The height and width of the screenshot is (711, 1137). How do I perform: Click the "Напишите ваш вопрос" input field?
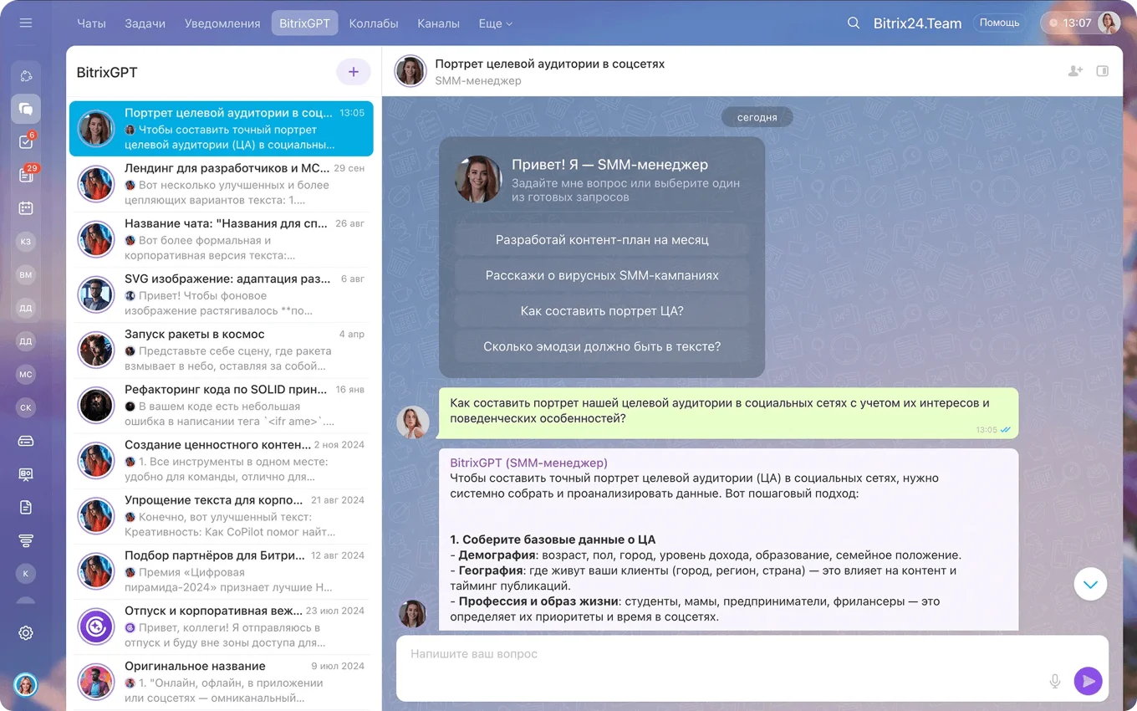point(719,654)
